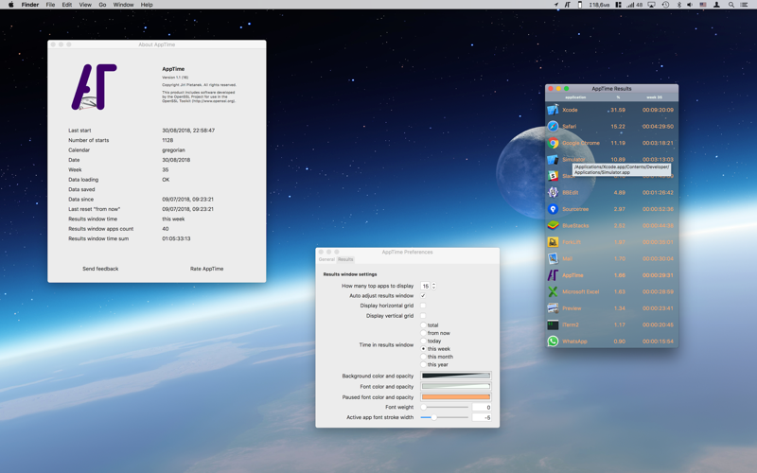Enable Display vertical grid checkbox

click(x=423, y=316)
